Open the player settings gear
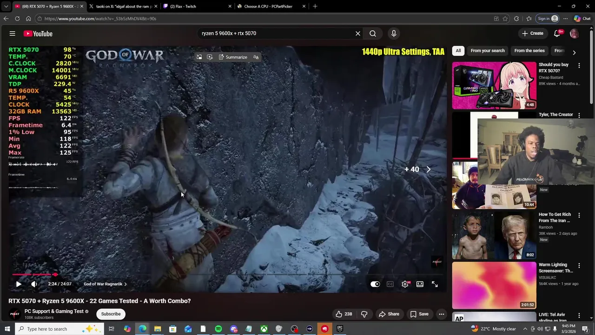The image size is (595, 335). click(x=405, y=284)
